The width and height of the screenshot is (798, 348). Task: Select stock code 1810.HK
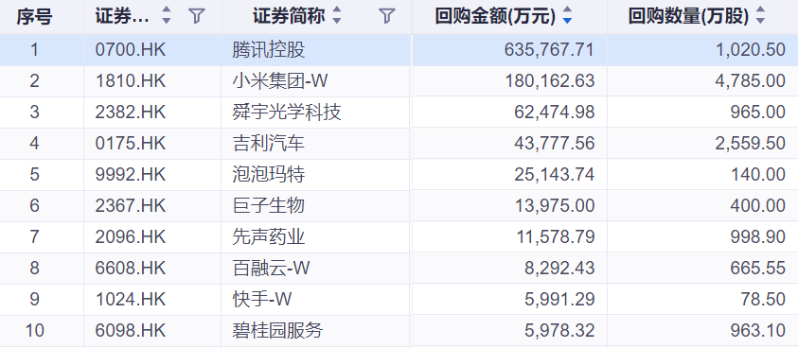point(131,81)
